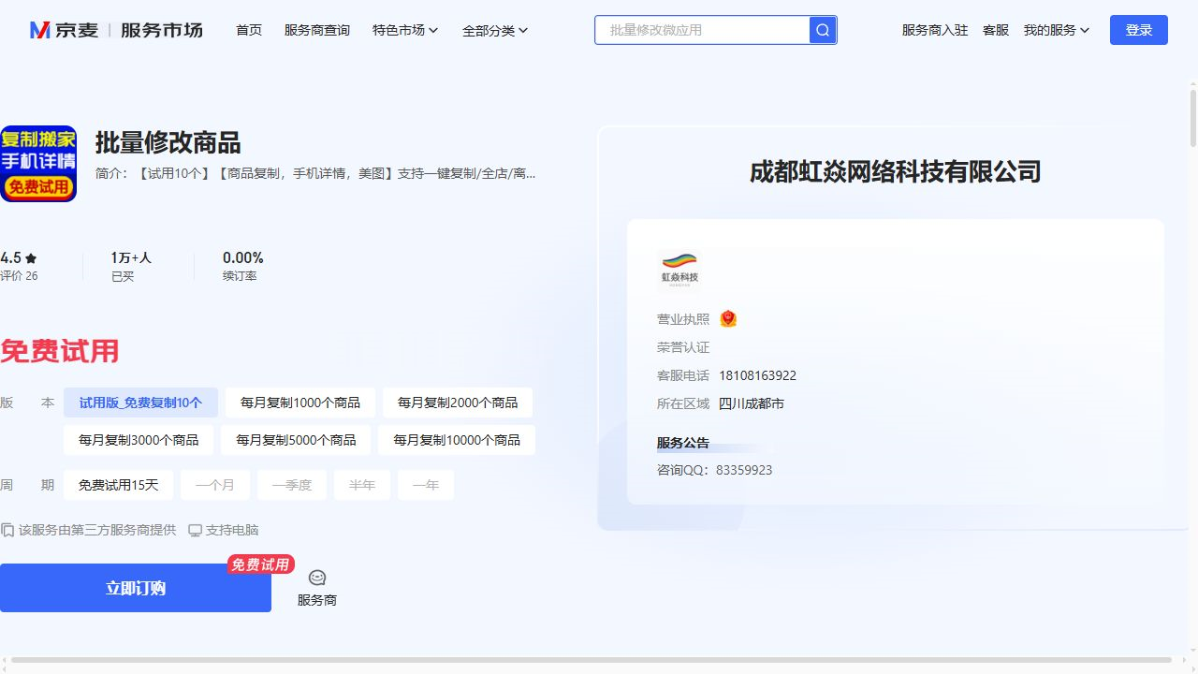Choose 半年 period option
1198x674 pixels.
click(x=362, y=485)
